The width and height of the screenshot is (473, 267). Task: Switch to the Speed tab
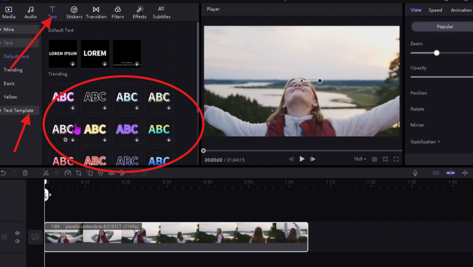[x=436, y=10]
